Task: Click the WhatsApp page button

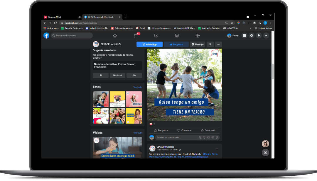Action: [x=149, y=45]
